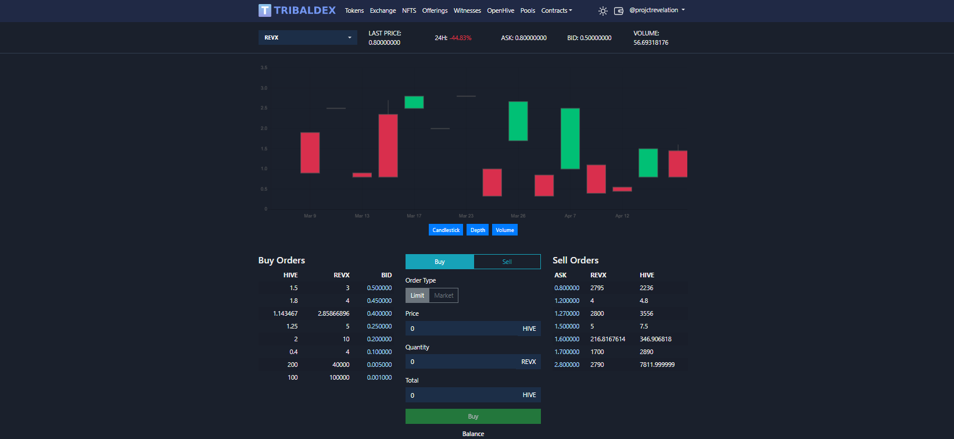Switch to the Buy tab
This screenshot has width=954, height=439.
[x=440, y=262]
